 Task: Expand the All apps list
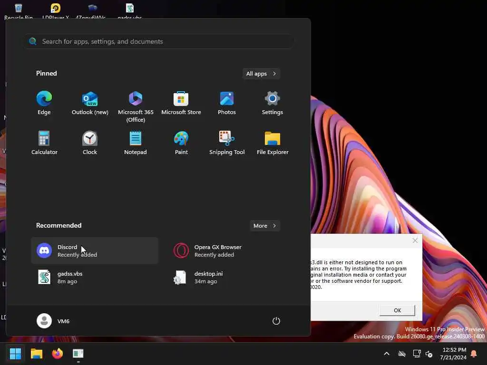point(261,74)
